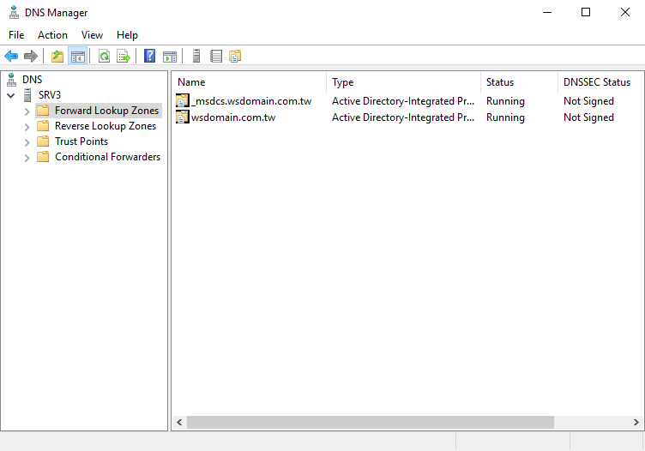The image size is (645, 451).
Task: Toggle the Show/Hide Action Pane icon
Action: click(x=170, y=56)
